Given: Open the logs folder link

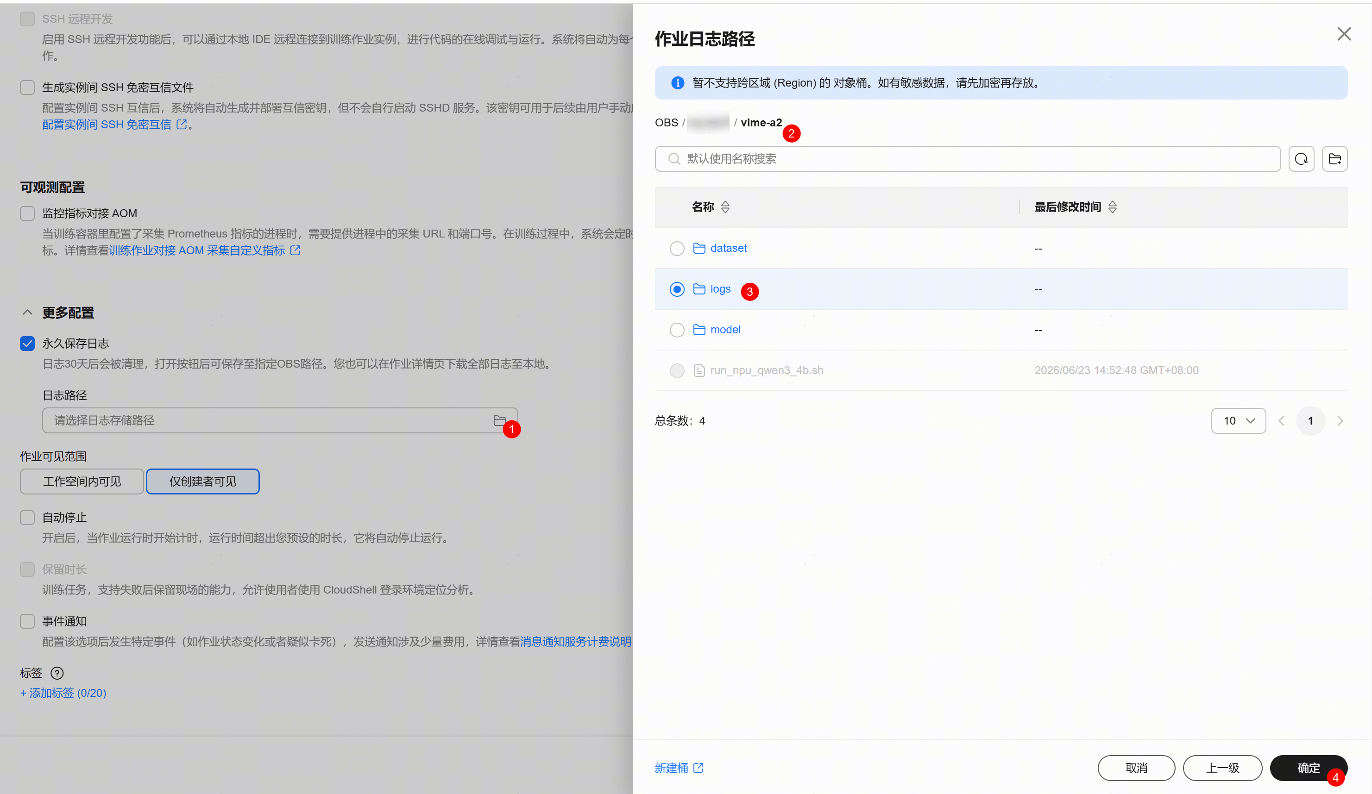Looking at the screenshot, I should tap(720, 289).
